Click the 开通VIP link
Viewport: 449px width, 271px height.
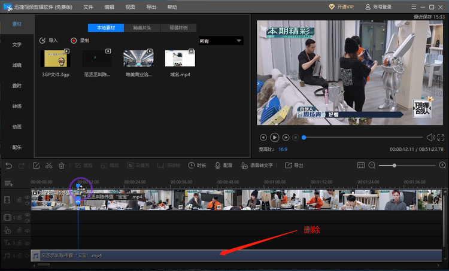[341, 7]
